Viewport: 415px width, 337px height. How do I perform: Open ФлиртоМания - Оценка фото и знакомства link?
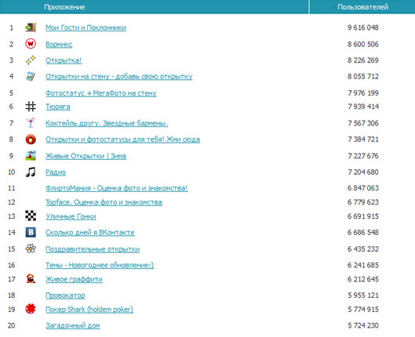pyautogui.click(x=117, y=188)
